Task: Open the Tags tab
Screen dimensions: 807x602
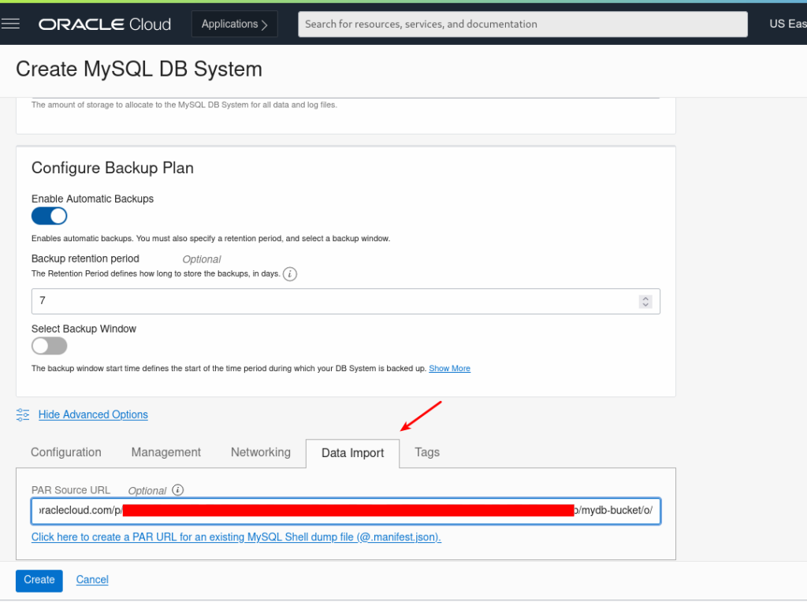Action: tap(426, 452)
